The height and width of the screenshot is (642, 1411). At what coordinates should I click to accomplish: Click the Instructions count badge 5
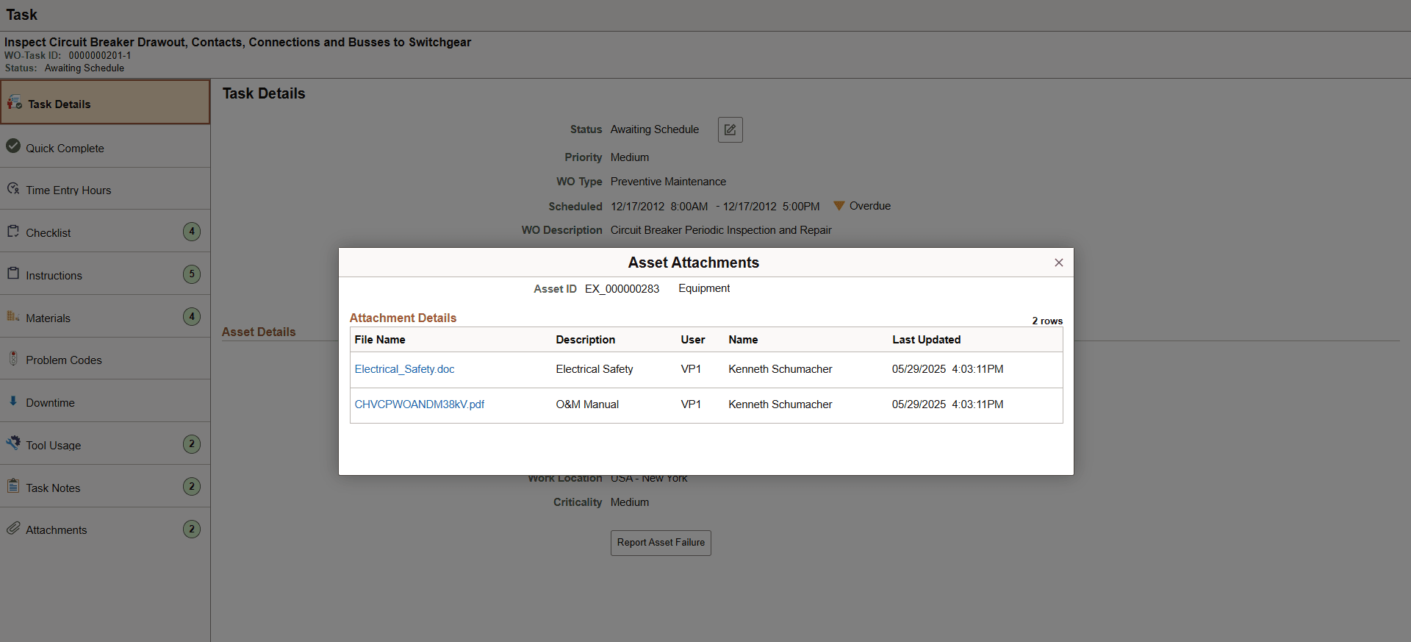pyautogui.click(x=192, y=274)
